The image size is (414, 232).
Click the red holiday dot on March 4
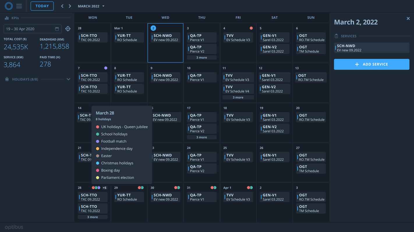[251, 28]
